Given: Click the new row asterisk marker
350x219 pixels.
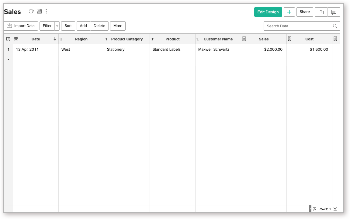Looking at the screenshot, I should 9,60.
